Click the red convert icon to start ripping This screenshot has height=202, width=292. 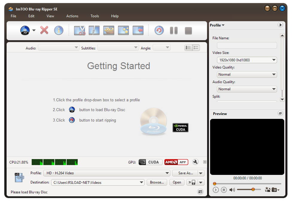[159, 30]
